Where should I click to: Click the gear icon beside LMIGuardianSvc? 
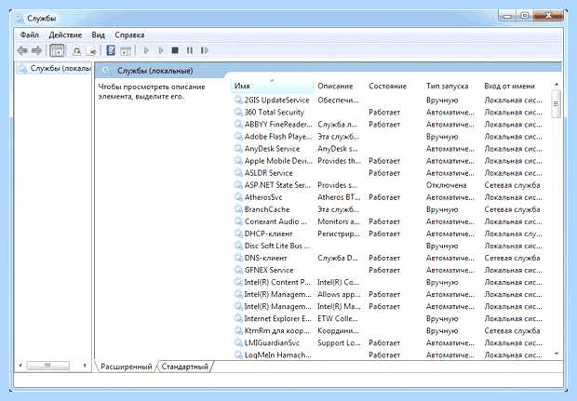238,342
